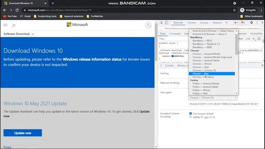
Task: Uncheck Use browser default encodings
Action: click(190, 113)
